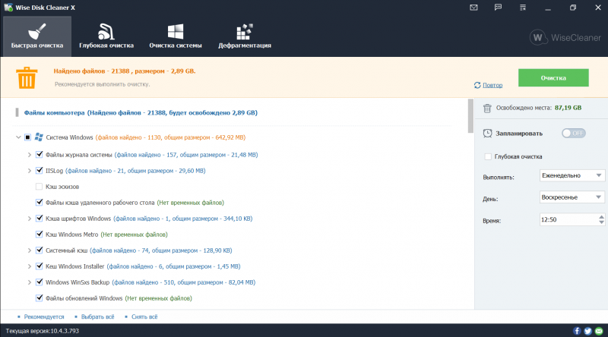The width and height of the screenshot is (608, 337).
Task: Click the WiseCleaner logo
Action: [x=565, y=38]
